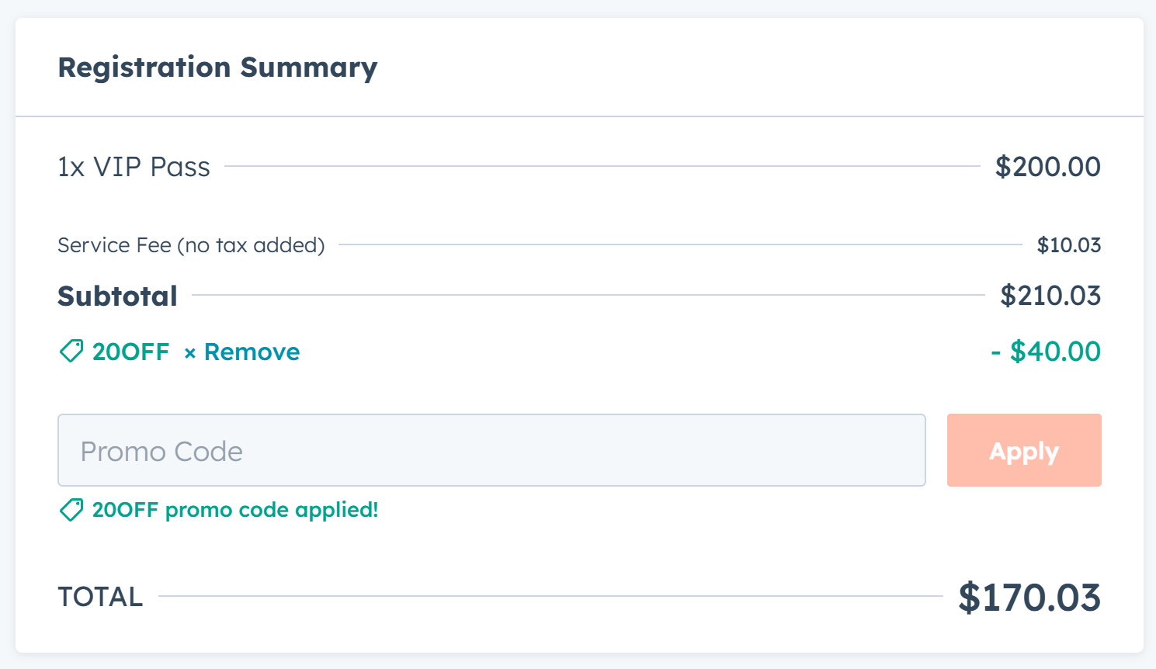This screenshot has height=669, width=1156.
Task: Select the Registration Summary heading
Action: [217, 68]
